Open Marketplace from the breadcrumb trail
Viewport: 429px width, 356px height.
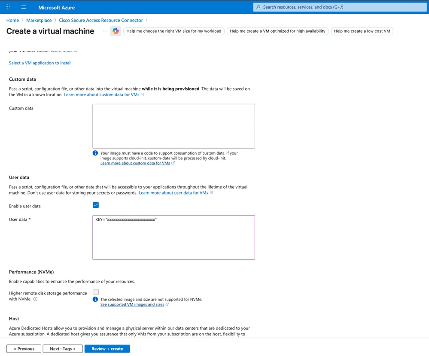tap(39, 20)
